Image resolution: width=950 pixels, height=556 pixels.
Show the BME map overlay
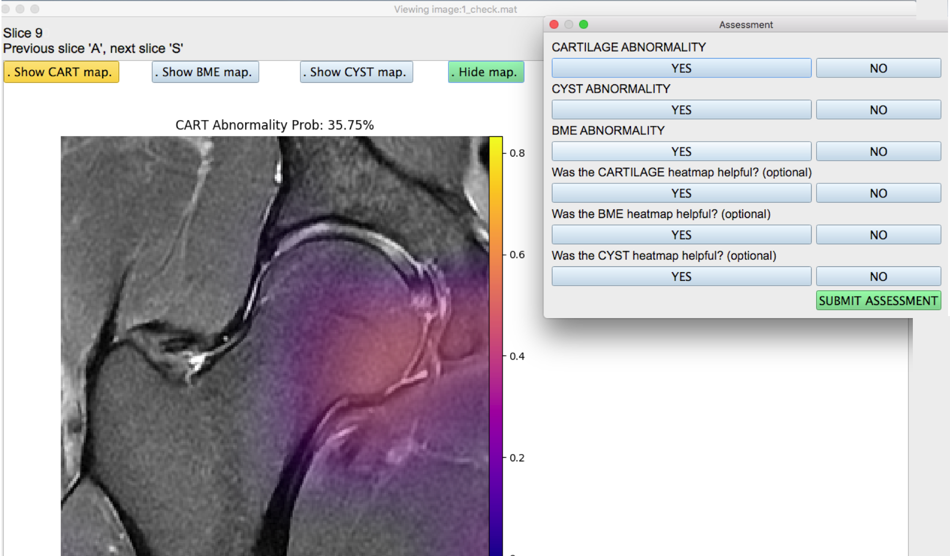206,72
